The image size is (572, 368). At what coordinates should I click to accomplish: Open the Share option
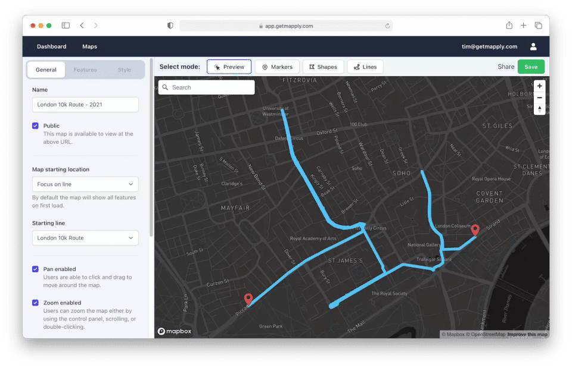click(x=506, y=67)
